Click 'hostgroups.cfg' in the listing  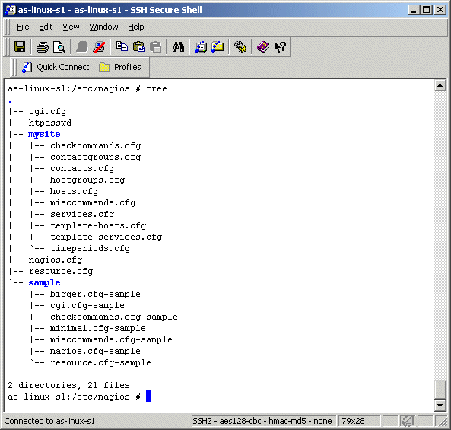coord(87,180)
